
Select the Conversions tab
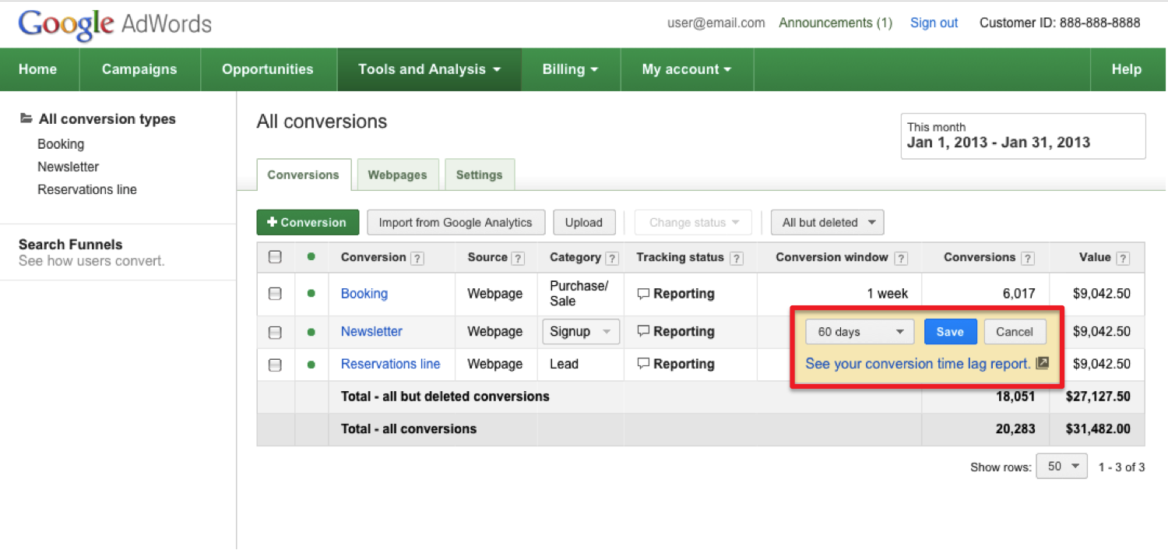[303, 175]
